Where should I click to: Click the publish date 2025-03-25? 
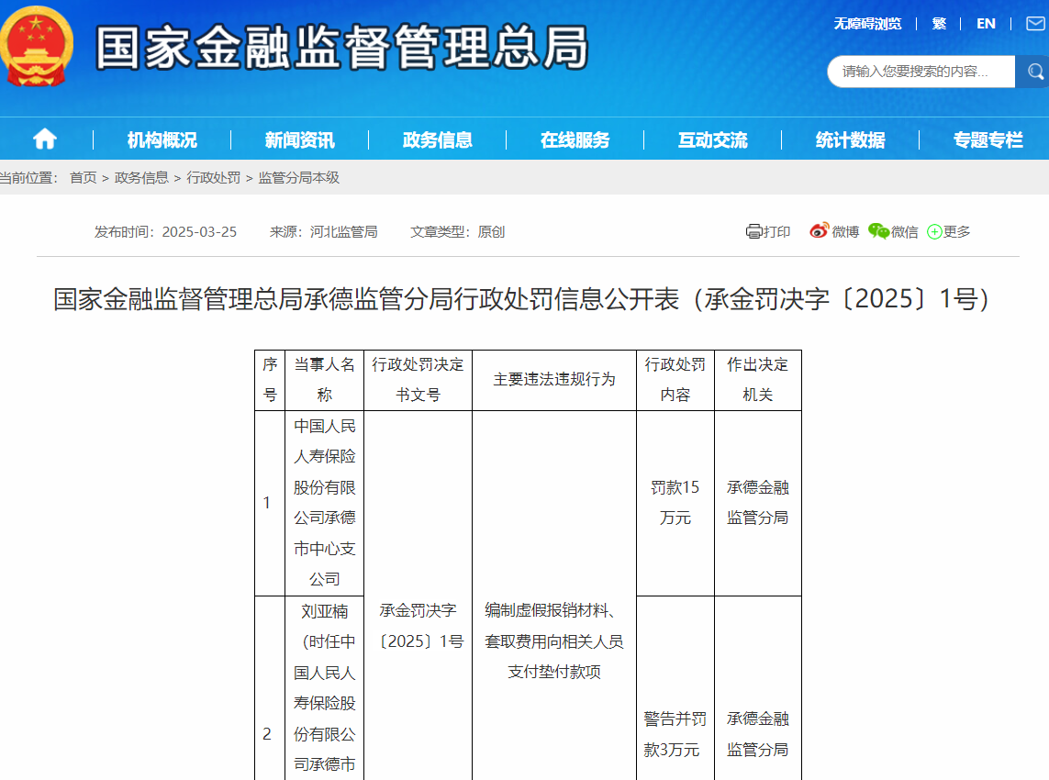[x=199, y=231]
